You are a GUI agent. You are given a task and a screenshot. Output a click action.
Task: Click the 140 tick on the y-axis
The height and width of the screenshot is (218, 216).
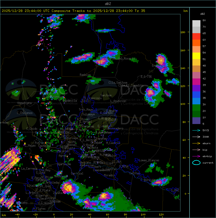183,68
